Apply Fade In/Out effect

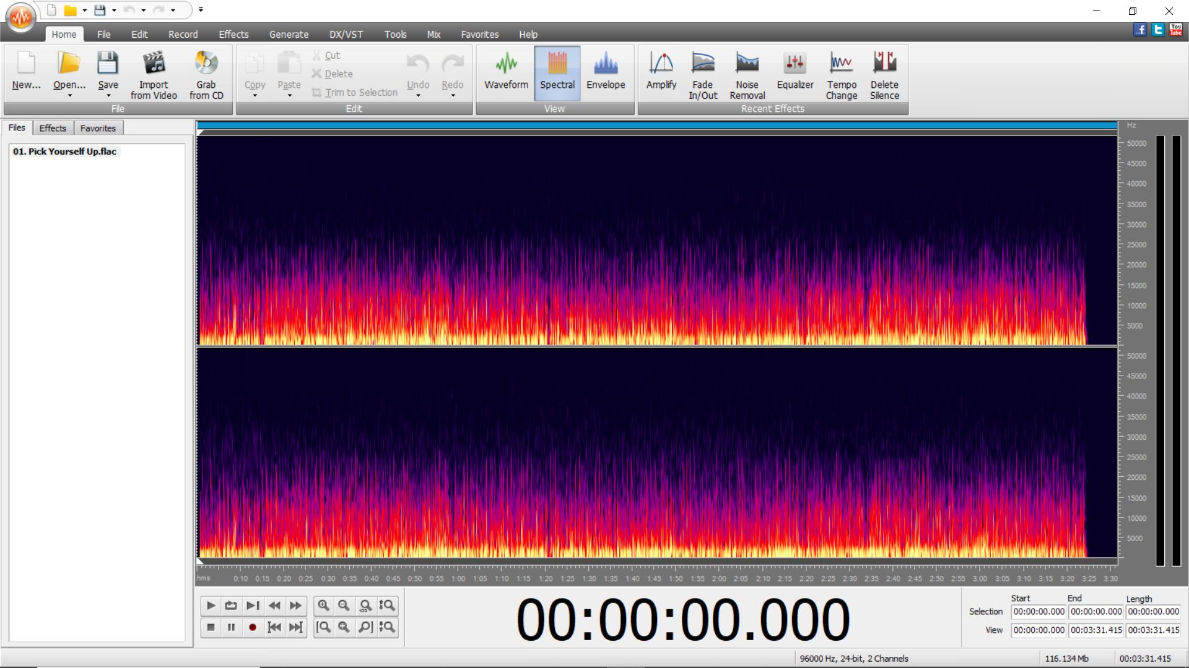(703, 74)
